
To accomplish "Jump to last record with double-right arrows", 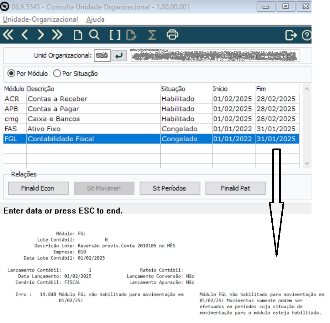I will tap(57, 35).
